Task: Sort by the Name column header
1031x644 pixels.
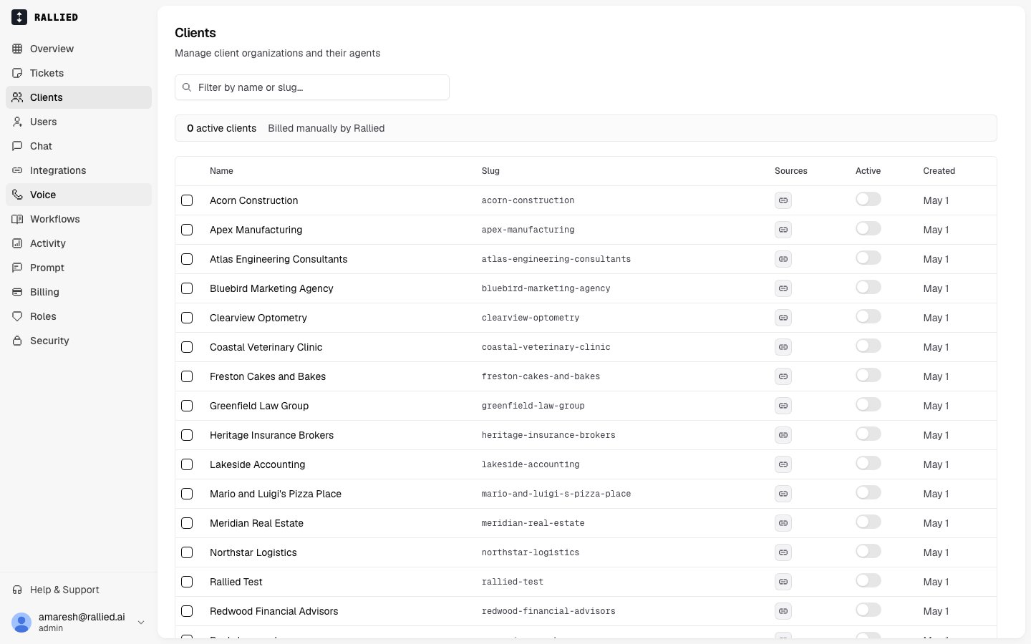Action: tap(221, 171)
